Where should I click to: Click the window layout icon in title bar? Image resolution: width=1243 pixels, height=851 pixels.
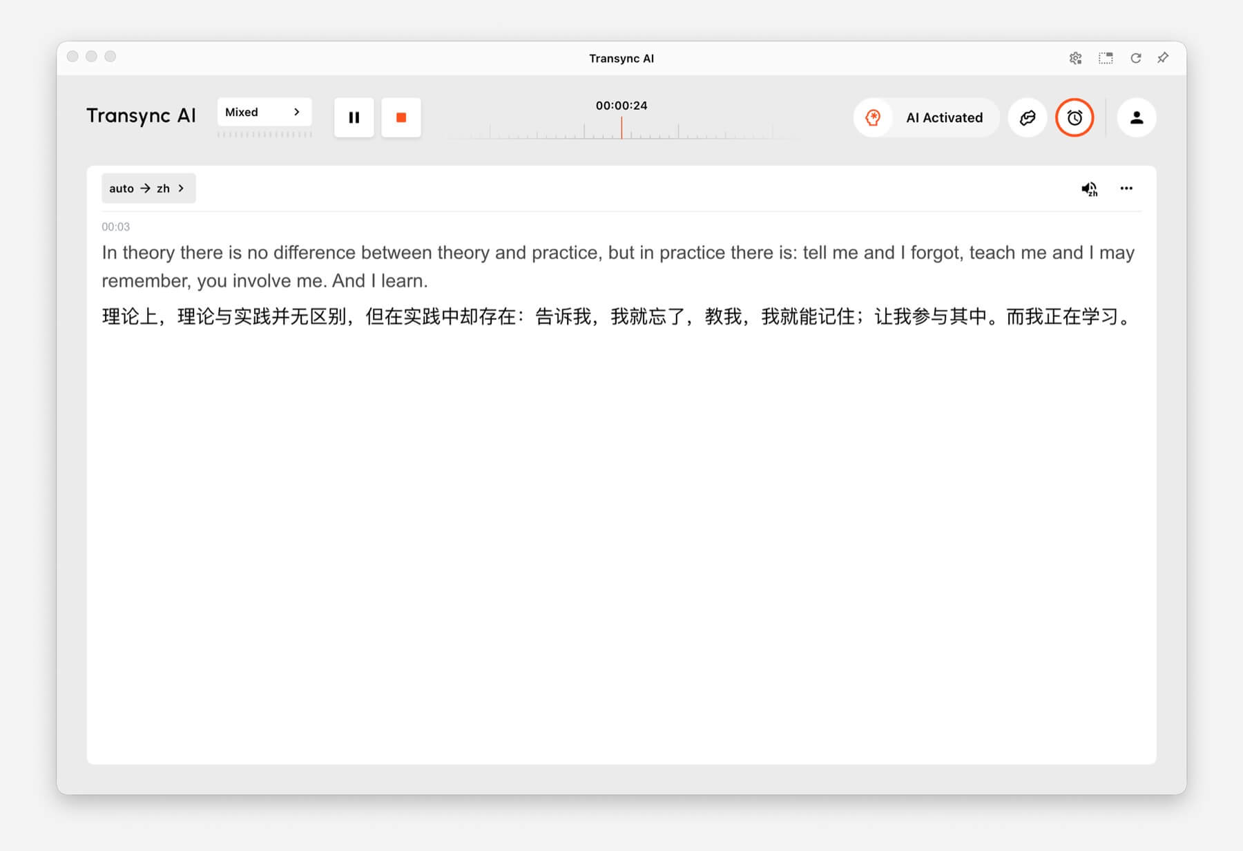click(x=1106, y=58)
